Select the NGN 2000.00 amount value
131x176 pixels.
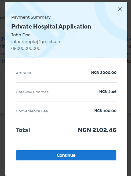pos(104,72)
